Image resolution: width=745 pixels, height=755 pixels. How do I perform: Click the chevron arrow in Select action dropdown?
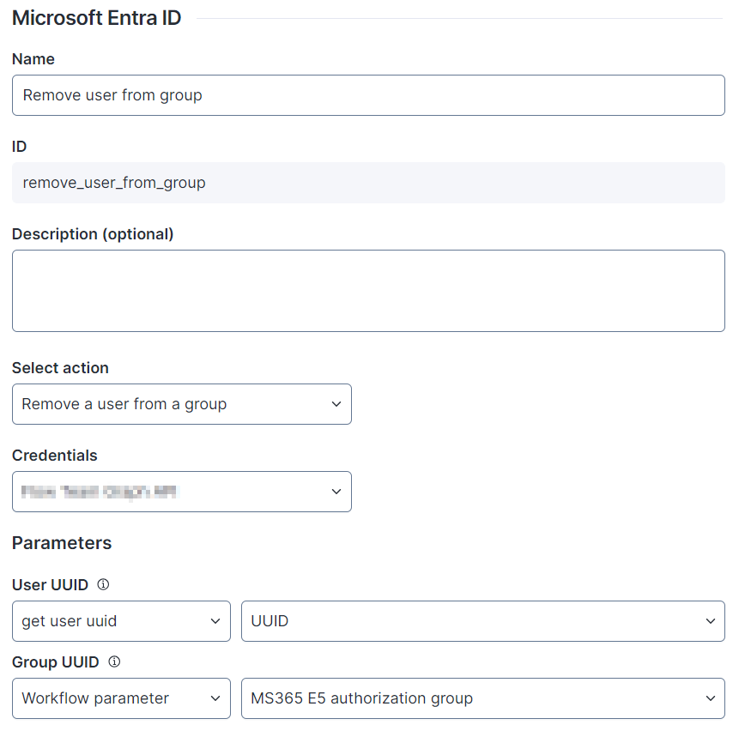[x=336, y=404]
